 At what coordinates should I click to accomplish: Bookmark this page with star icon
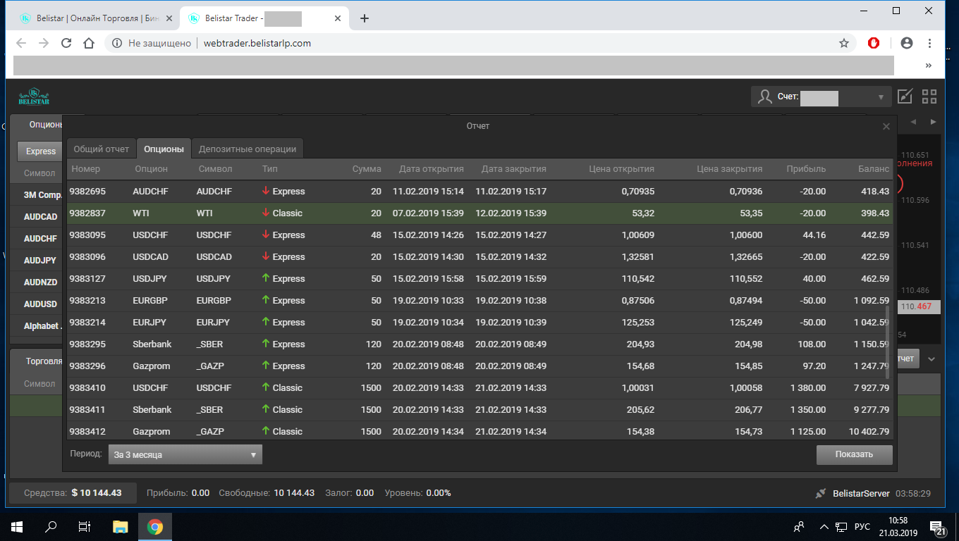pos(844,43)
